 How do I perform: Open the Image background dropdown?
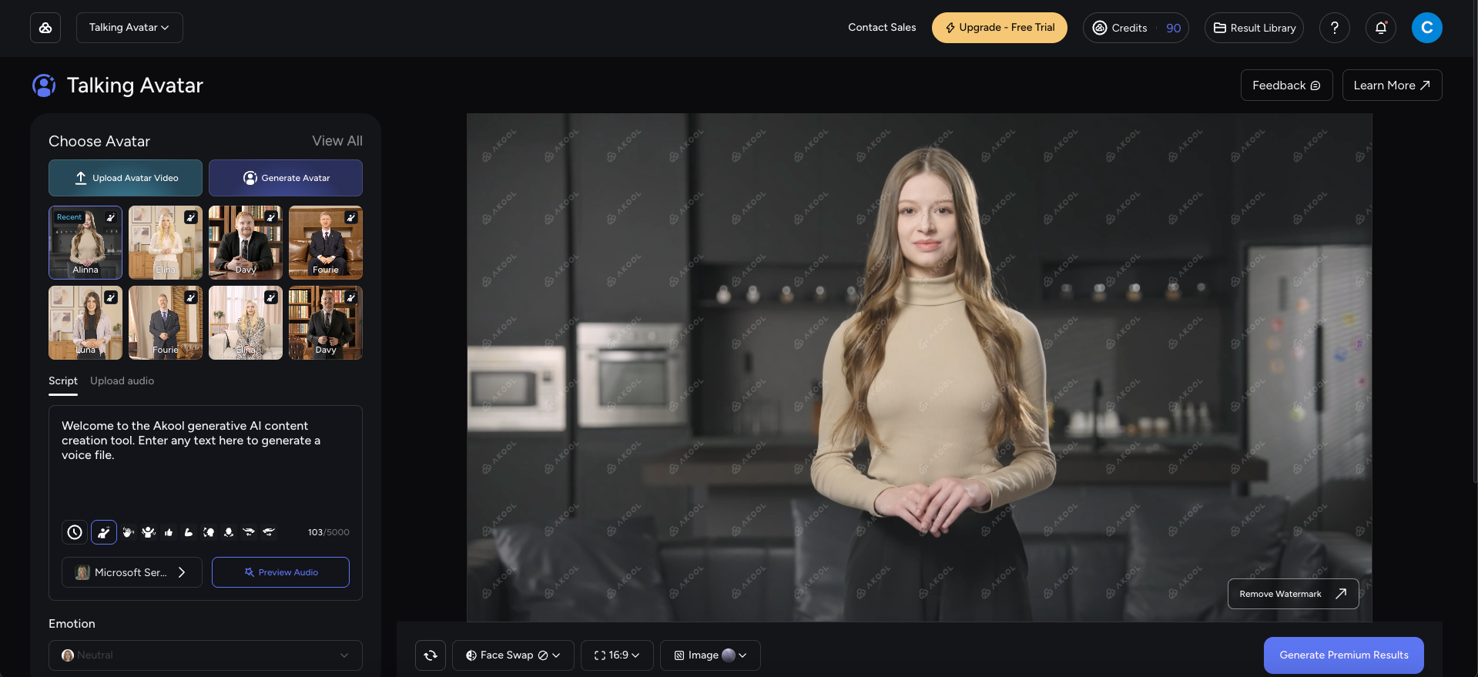click(x=710, y=655)
